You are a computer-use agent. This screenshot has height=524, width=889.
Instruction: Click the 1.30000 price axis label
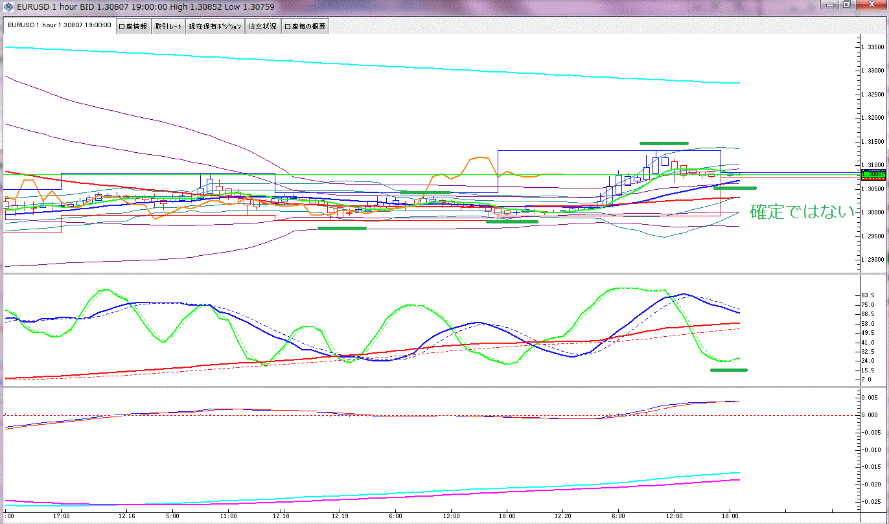point(872,212)
